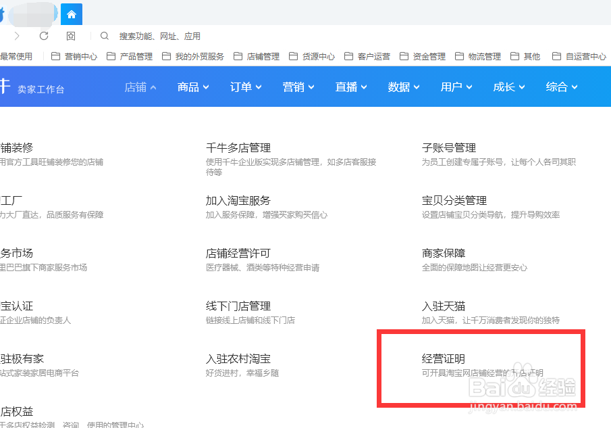Open 千牛多店管理 link

click(x=238, y=148)
